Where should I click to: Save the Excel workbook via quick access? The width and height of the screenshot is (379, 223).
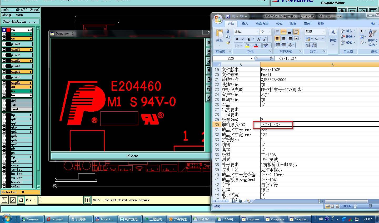pos(228,16)
